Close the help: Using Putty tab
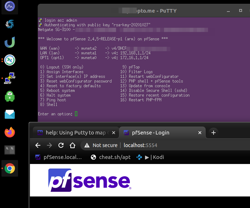This screenshot has width=250, height=208. pyautogui.click(x=114, y=133)
